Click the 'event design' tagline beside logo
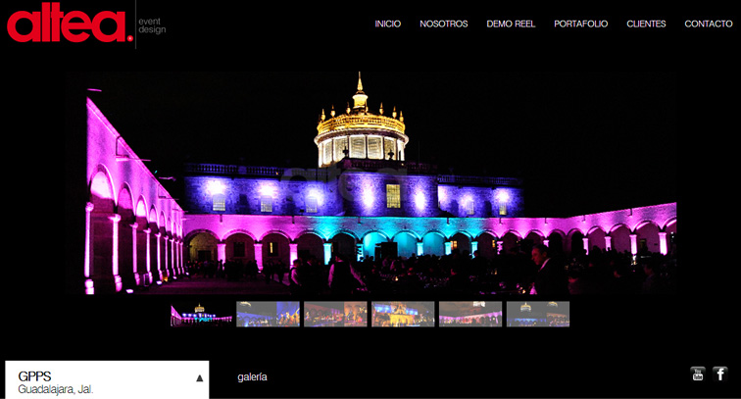This screenshot has width=741, height=399. tap(152, 25)
